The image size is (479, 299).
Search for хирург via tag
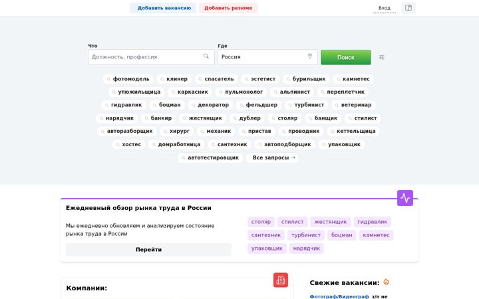pyautogui.click(x=177, y=131)
